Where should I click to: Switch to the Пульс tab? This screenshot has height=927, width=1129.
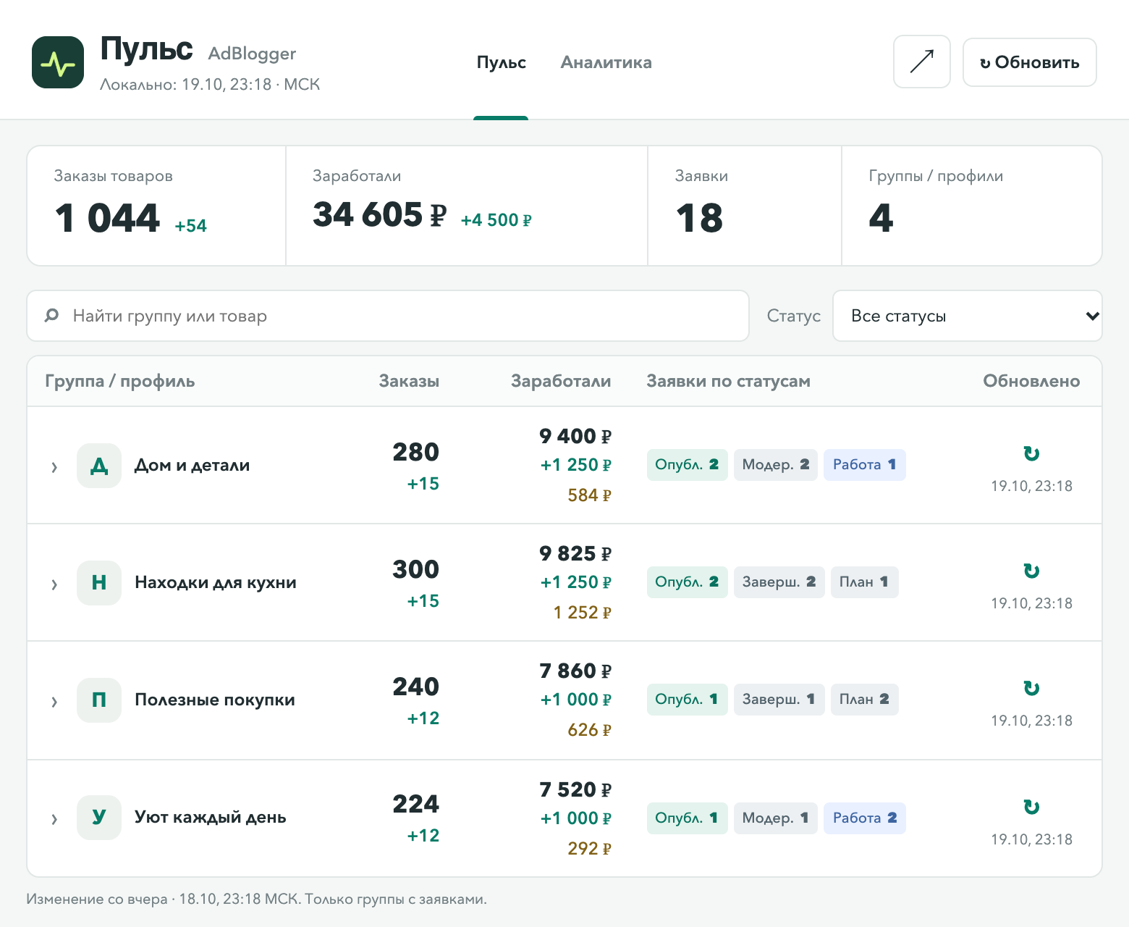point(501,62)
